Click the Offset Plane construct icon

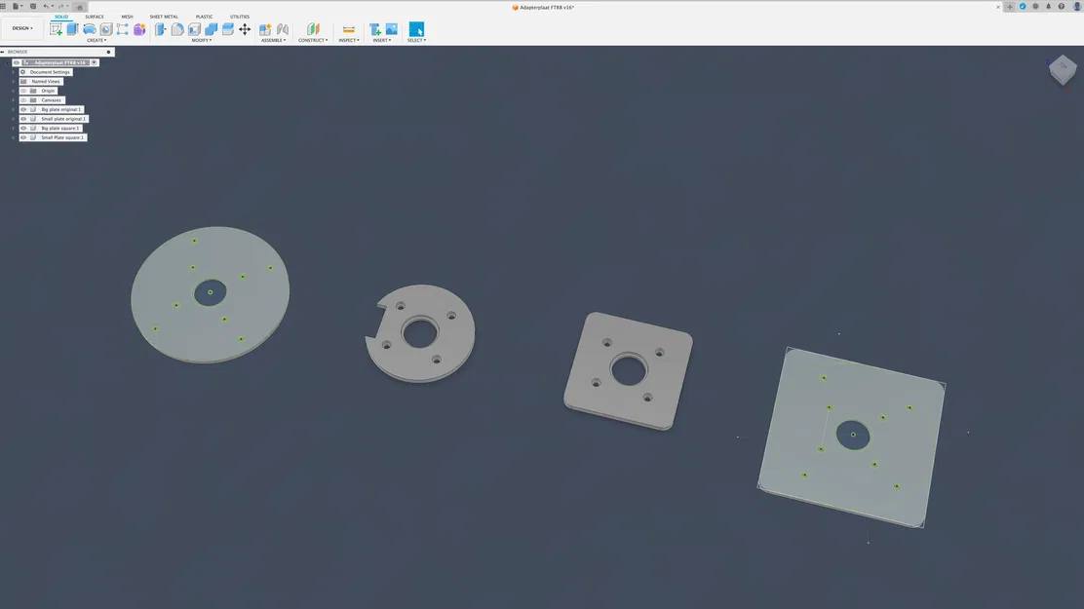pyautogui.click(x=313, y=29)
